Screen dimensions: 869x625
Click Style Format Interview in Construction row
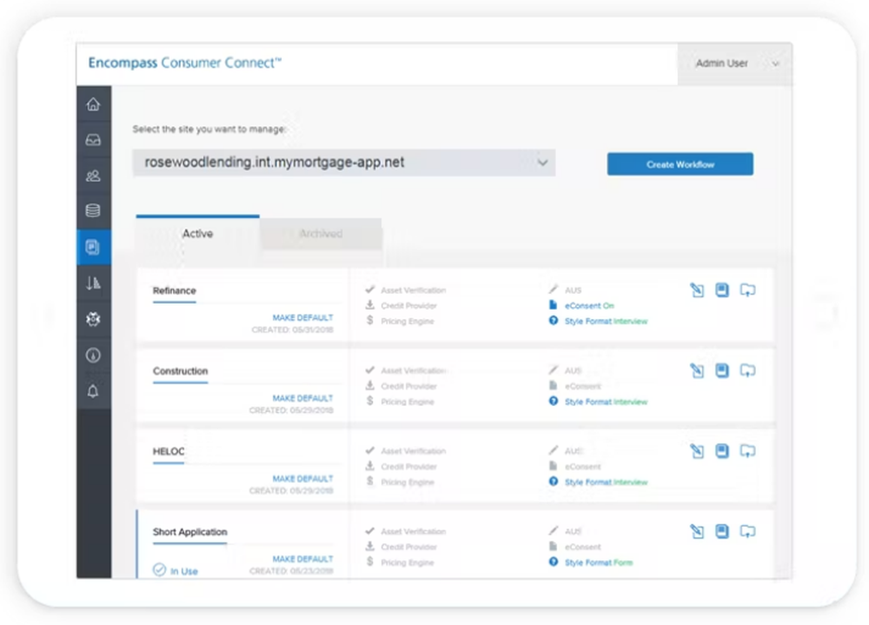click(606, 402)
